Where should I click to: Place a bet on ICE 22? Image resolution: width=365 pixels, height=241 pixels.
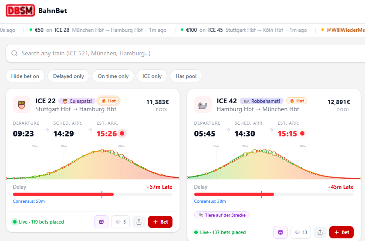tap(160, 222)
